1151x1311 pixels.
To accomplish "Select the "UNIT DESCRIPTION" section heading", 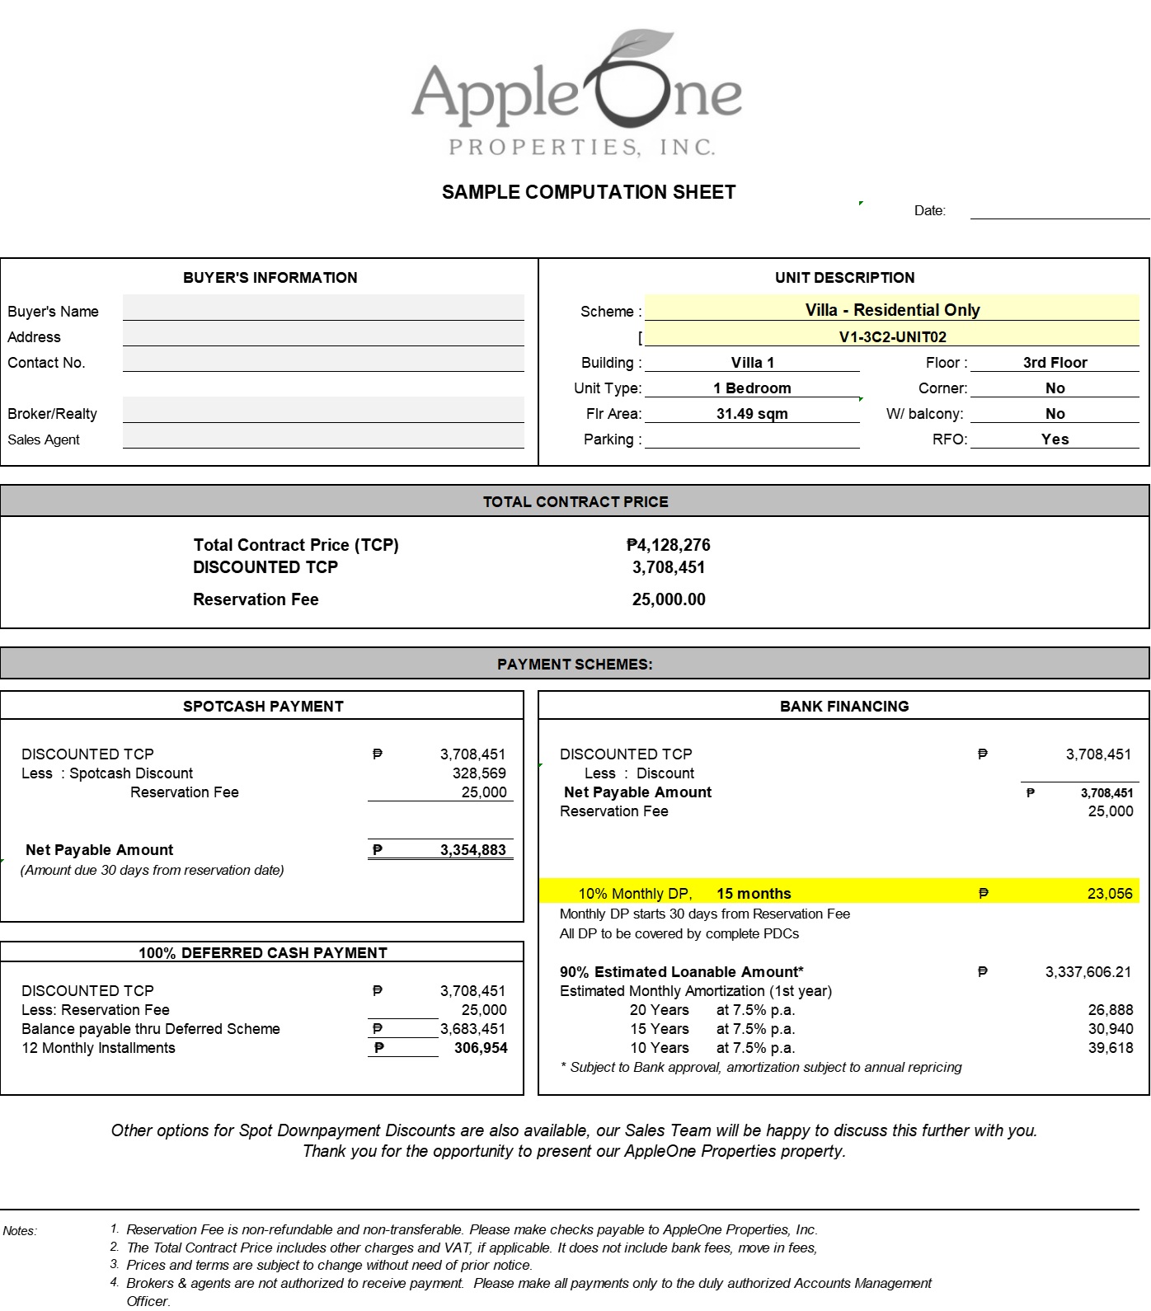I will [844, 278].
